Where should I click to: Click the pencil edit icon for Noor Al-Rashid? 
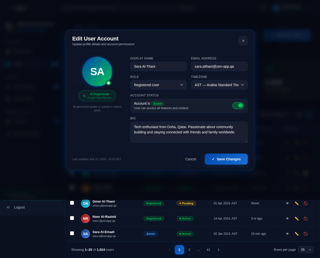click(296, 218)
